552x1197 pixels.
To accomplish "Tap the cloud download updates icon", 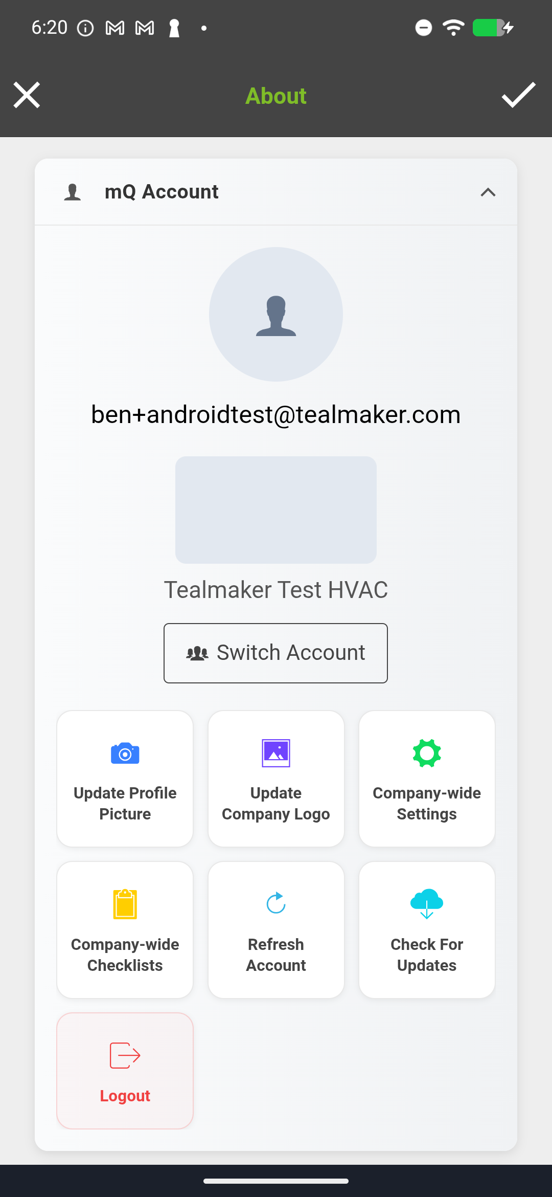I will click(x=427, y=904).
